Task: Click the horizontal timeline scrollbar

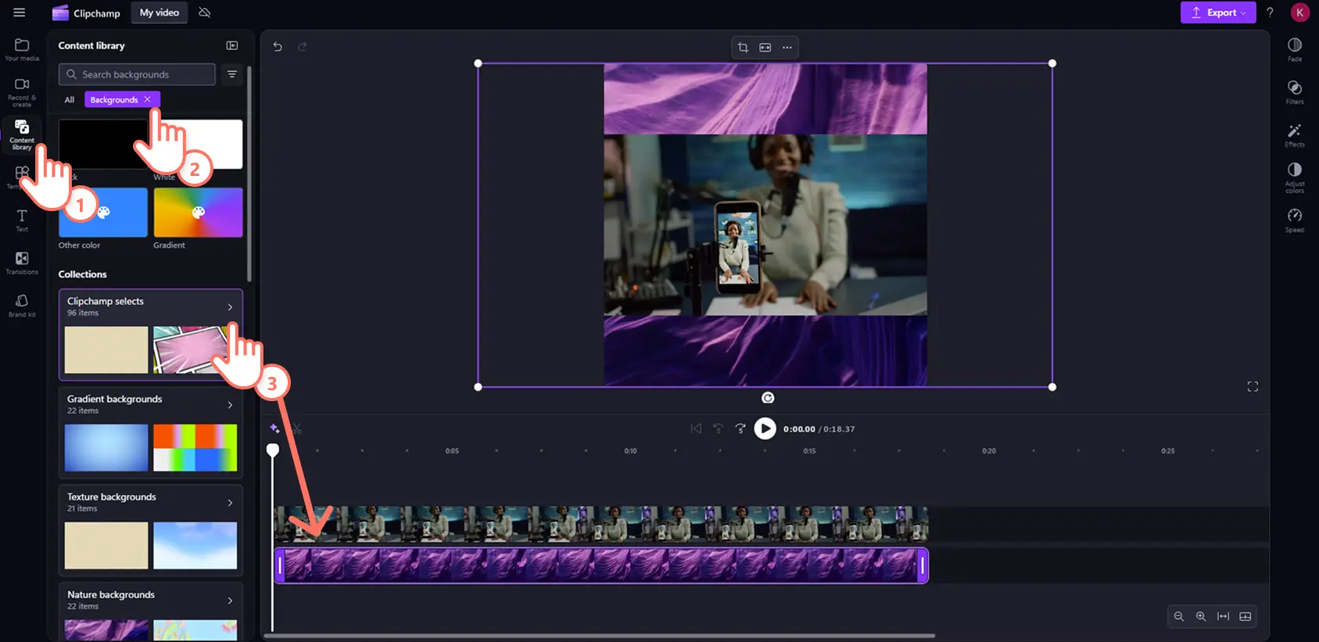Action: click(x=599, y=636)
